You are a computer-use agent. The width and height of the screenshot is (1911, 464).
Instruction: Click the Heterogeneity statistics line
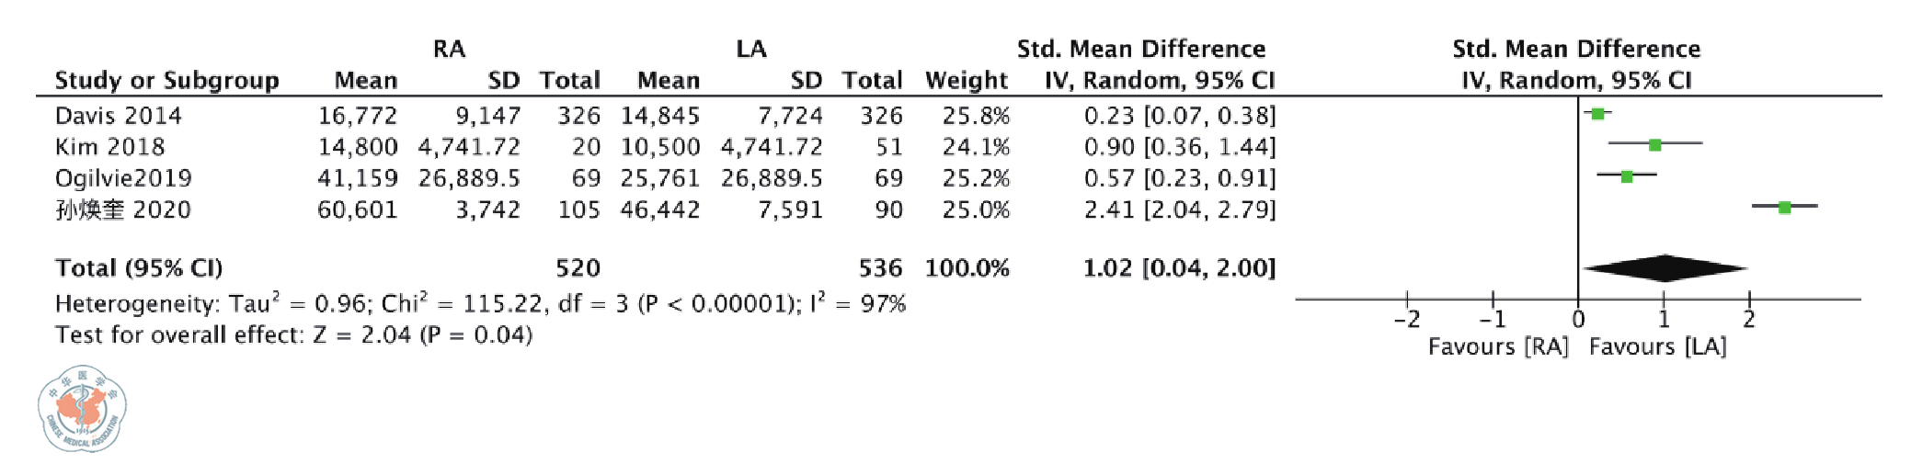(480, 303)
